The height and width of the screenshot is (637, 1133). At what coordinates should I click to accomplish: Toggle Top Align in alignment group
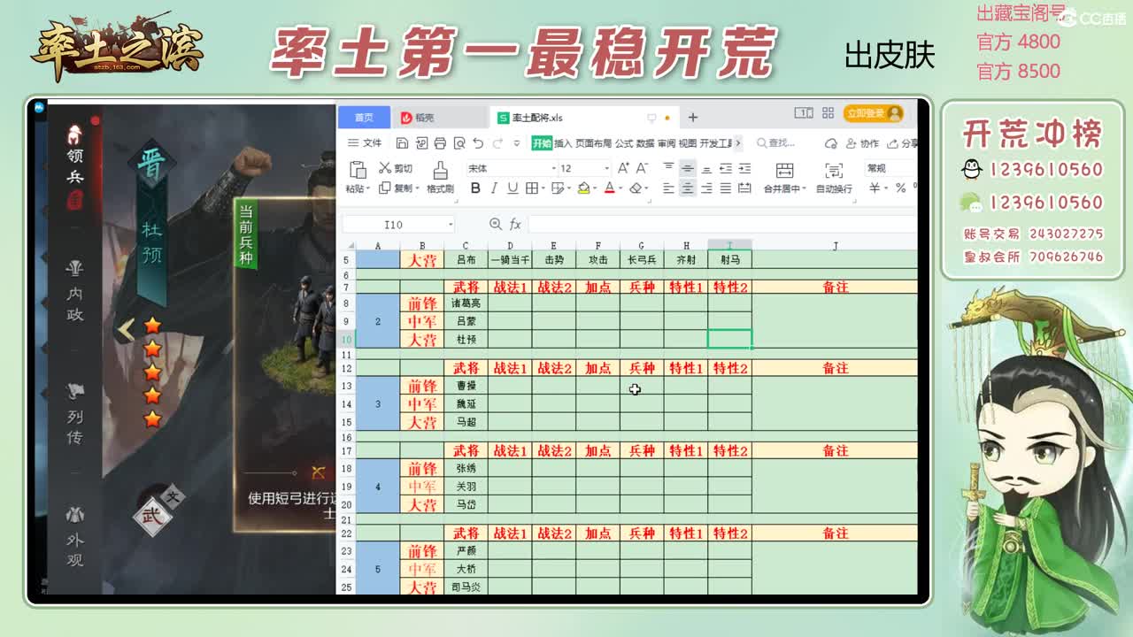pos(668,168)
